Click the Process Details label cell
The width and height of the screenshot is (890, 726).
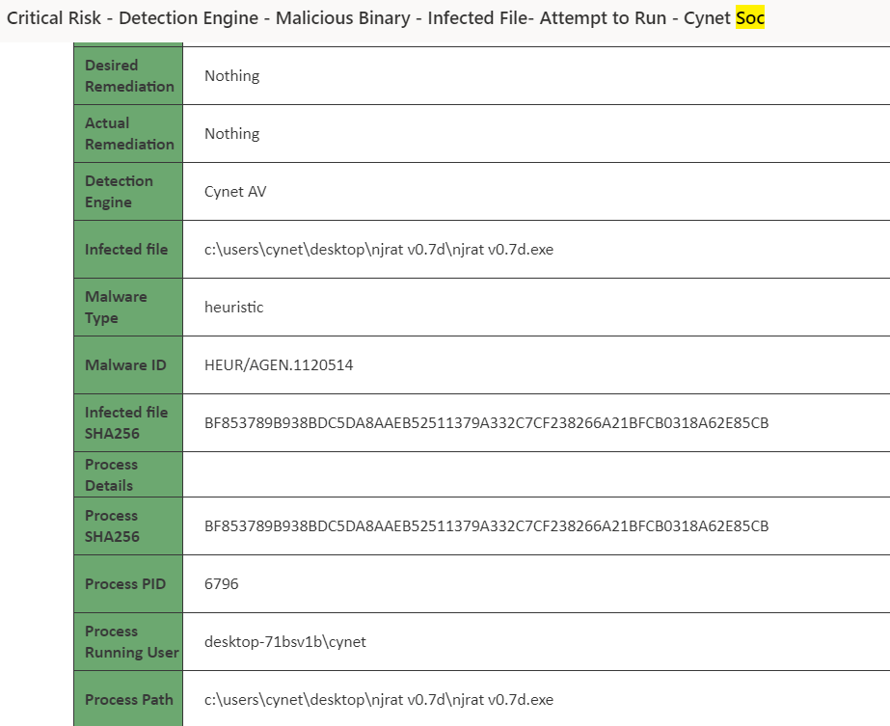128,474
